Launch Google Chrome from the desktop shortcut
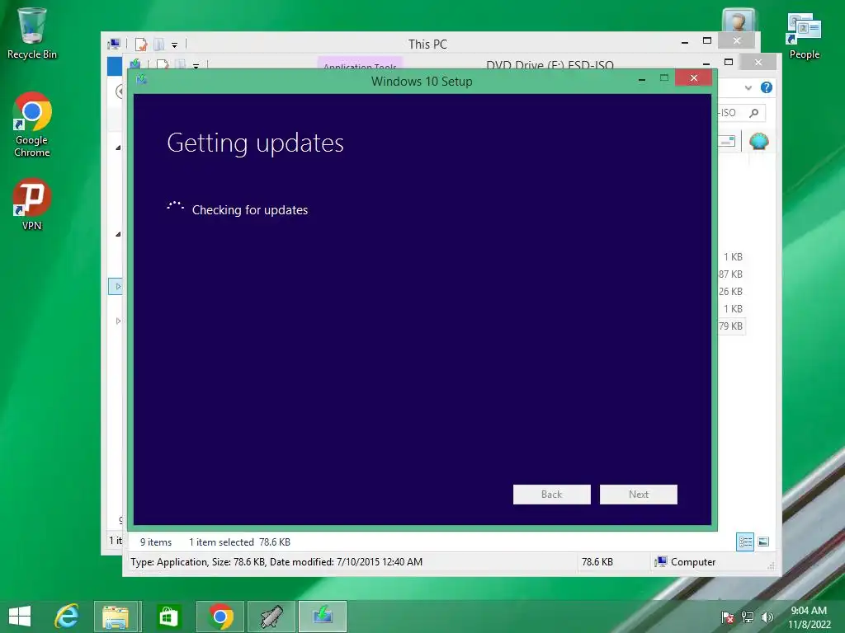This screenshot has height=633, width=845. pos(32,125)
